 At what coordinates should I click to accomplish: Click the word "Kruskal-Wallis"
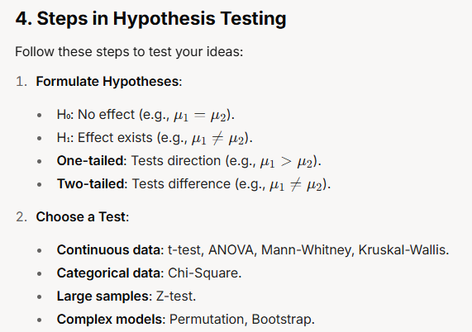coord(403,250)
